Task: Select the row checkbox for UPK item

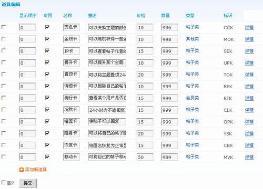Action: coord(4,62)
